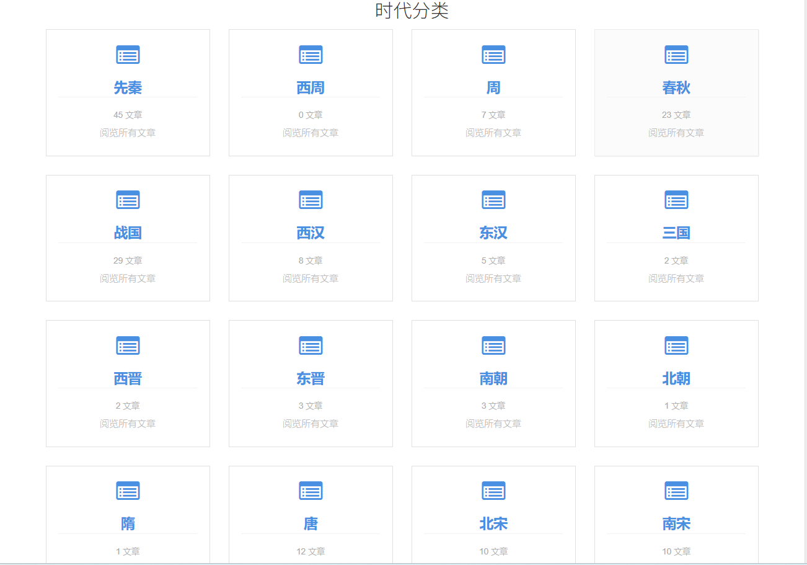
Task: Click the list icon above 战国
Action: pyautogui.click(x=128, y=200)
